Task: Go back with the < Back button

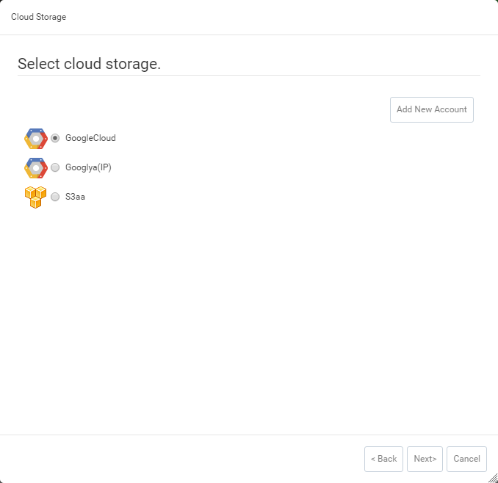Action: coord(383,459)
